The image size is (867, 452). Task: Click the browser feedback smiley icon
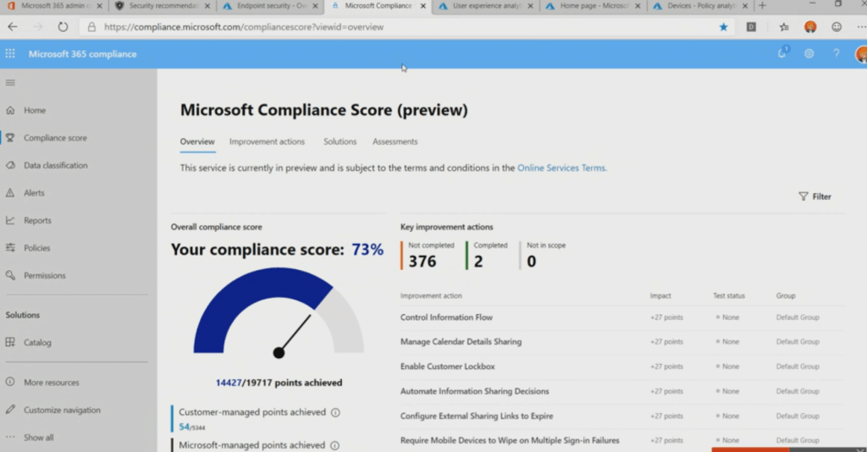click(x=837, y=26)
